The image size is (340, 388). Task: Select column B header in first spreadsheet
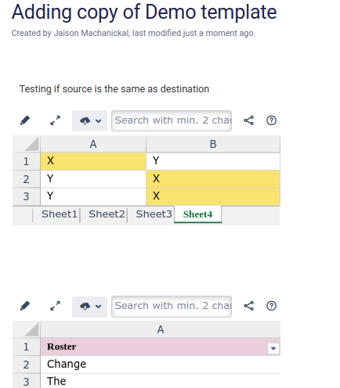pyautogui.click(x=213, y=144)
